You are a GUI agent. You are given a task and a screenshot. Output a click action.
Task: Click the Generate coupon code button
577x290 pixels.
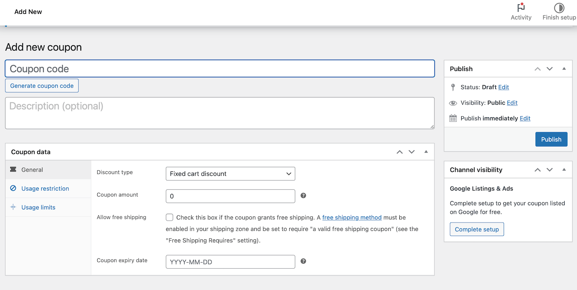point(42,86)
